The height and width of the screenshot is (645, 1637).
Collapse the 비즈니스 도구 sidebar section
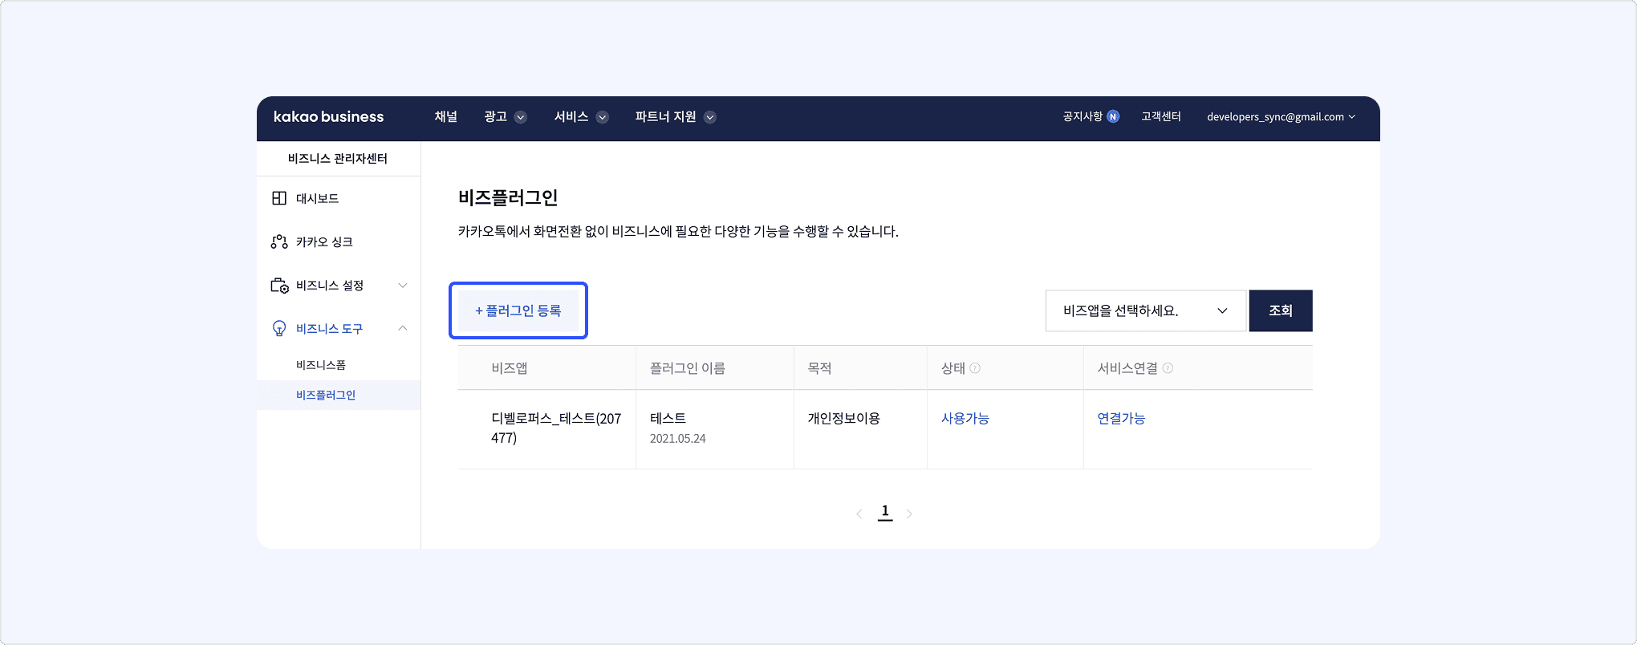point(403,328)
